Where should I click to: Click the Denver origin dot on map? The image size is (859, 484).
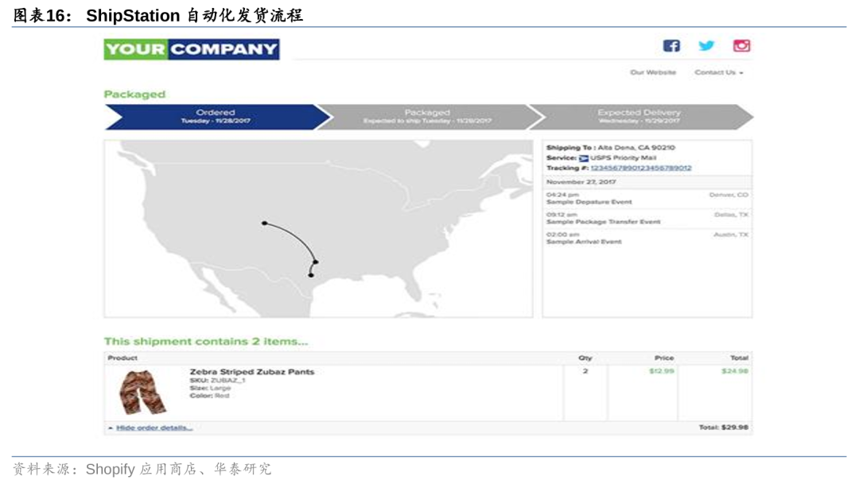pyautogui.click(x=265, y=223)
